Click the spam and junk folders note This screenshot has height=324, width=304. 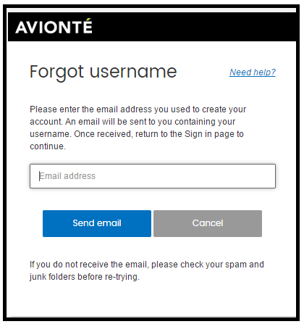[147, 270]
